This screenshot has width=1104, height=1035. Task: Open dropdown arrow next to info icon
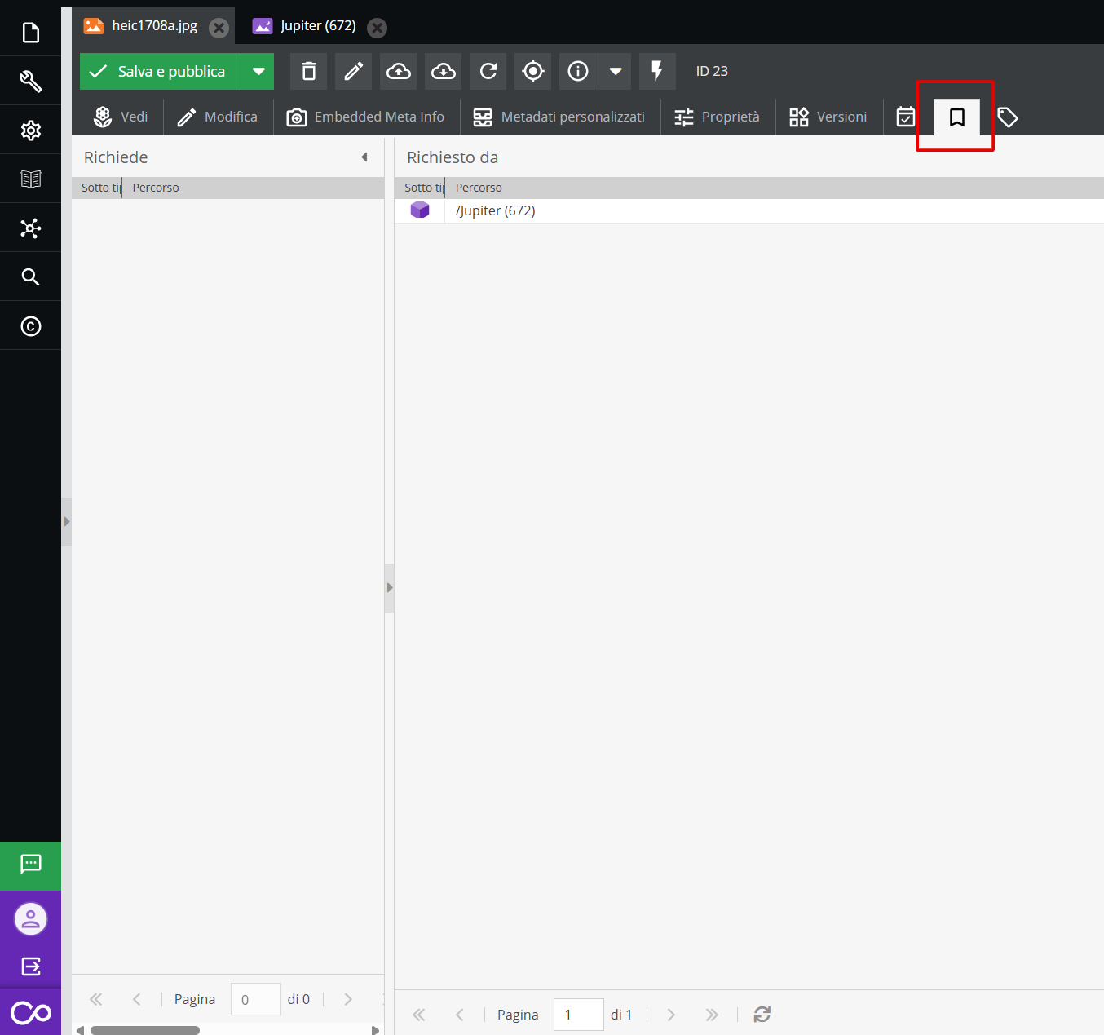[616, 72]
